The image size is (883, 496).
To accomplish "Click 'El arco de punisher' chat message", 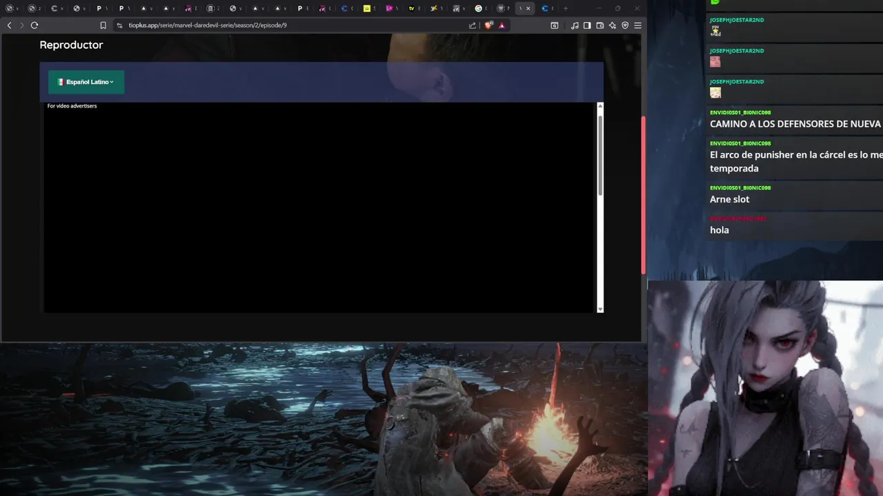I will (796, 162).
